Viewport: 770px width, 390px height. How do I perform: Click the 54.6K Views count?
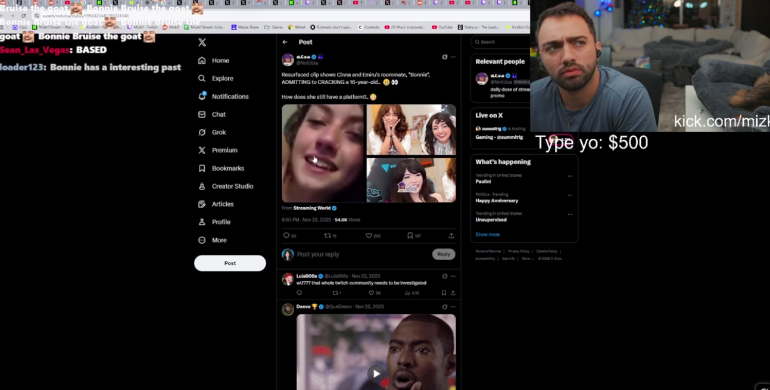[x=347, y=220]
